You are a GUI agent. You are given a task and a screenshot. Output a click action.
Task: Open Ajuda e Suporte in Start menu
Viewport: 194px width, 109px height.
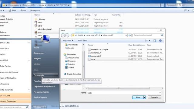click(x=40, y=97)
